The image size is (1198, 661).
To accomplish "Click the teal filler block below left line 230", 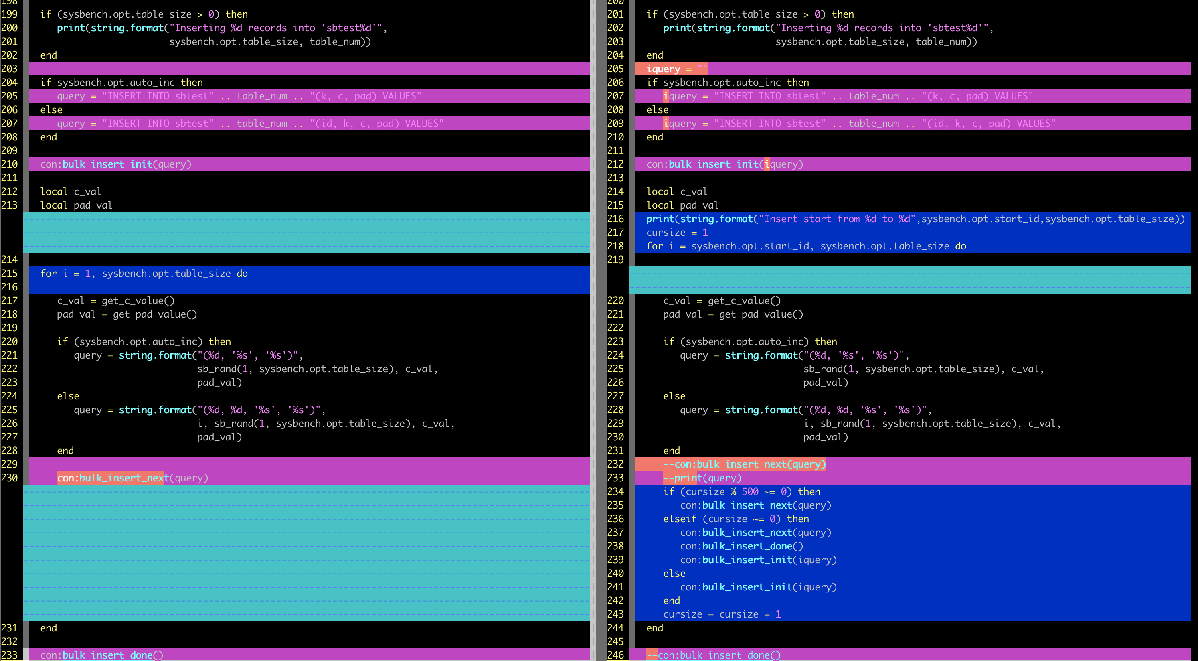I will 307,553.
